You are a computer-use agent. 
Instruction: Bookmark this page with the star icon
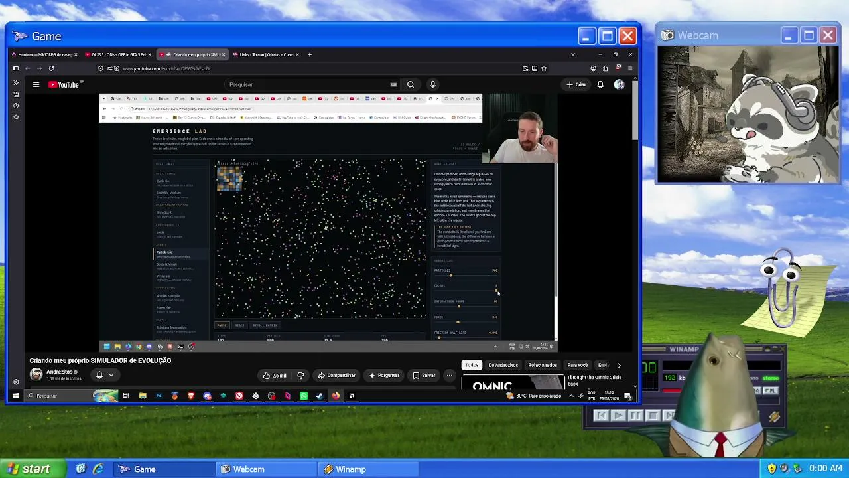[x=544, y=68]
